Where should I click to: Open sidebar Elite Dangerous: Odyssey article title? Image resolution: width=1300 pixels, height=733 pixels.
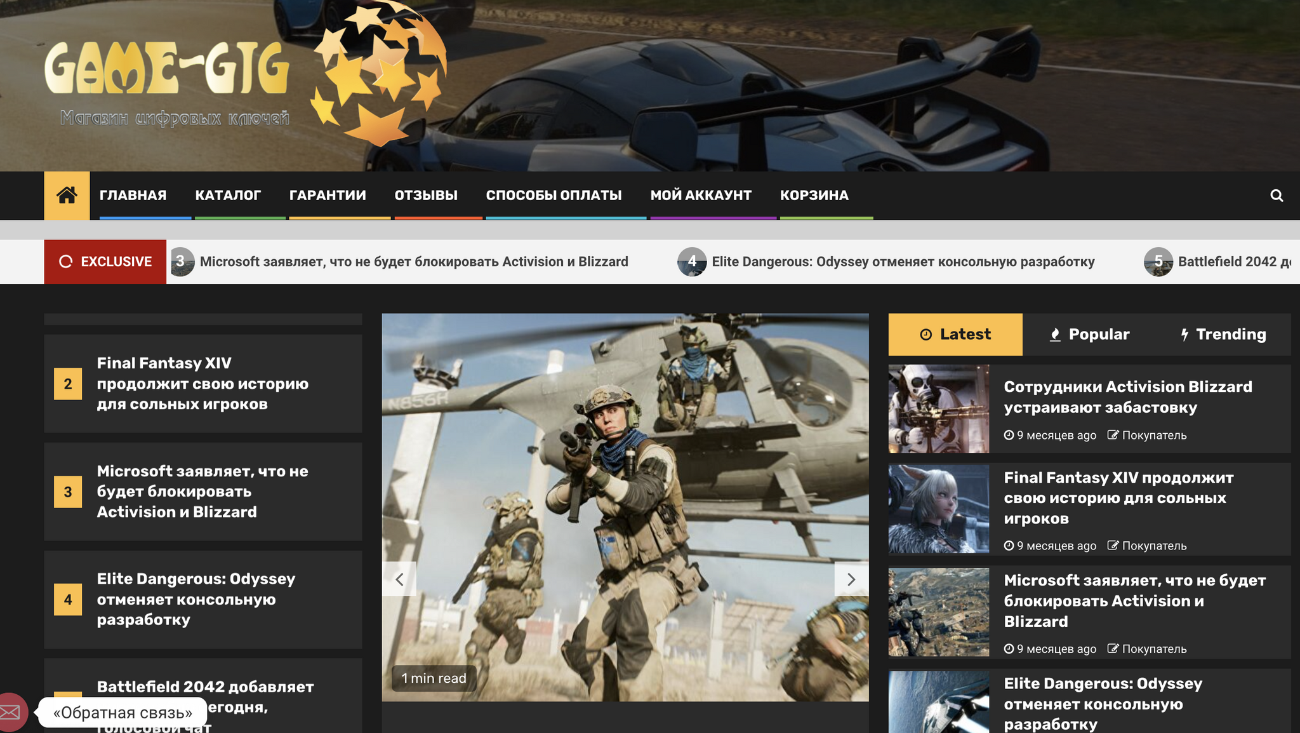coord(1103,704)
